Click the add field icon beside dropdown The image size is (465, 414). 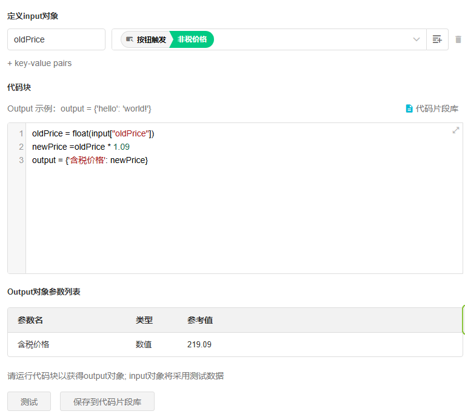437,39
